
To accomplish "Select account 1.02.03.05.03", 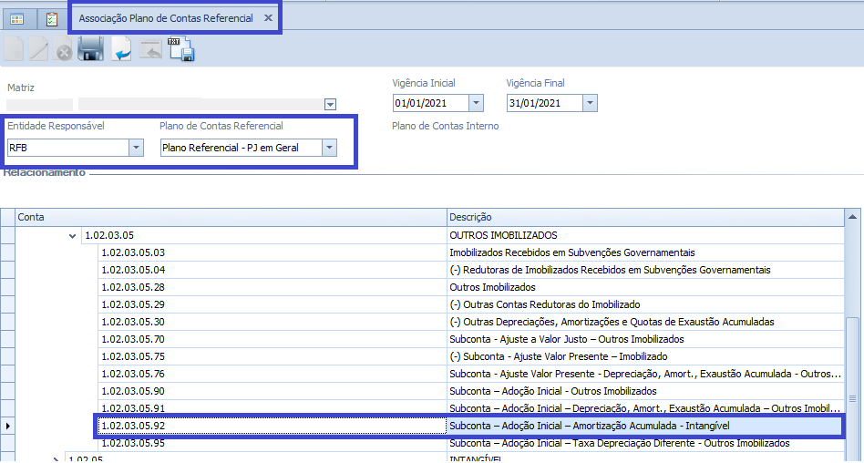I will pyautogui.click(x=273, y=252).
